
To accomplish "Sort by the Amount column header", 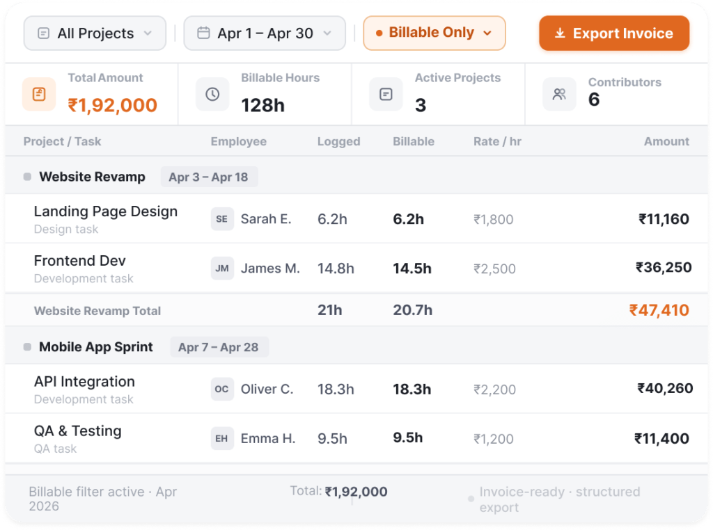I will (x=666, y=141).
